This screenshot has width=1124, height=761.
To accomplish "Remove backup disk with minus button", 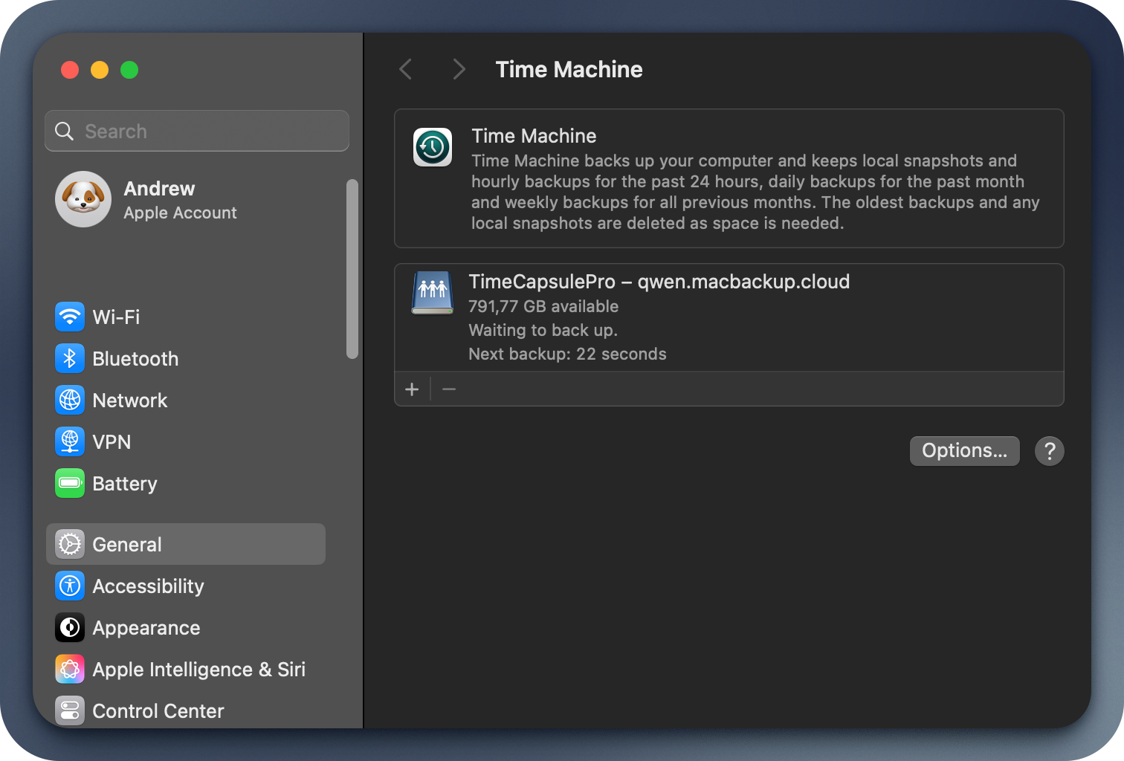I will pyautogui.click(x=449, y=389).
